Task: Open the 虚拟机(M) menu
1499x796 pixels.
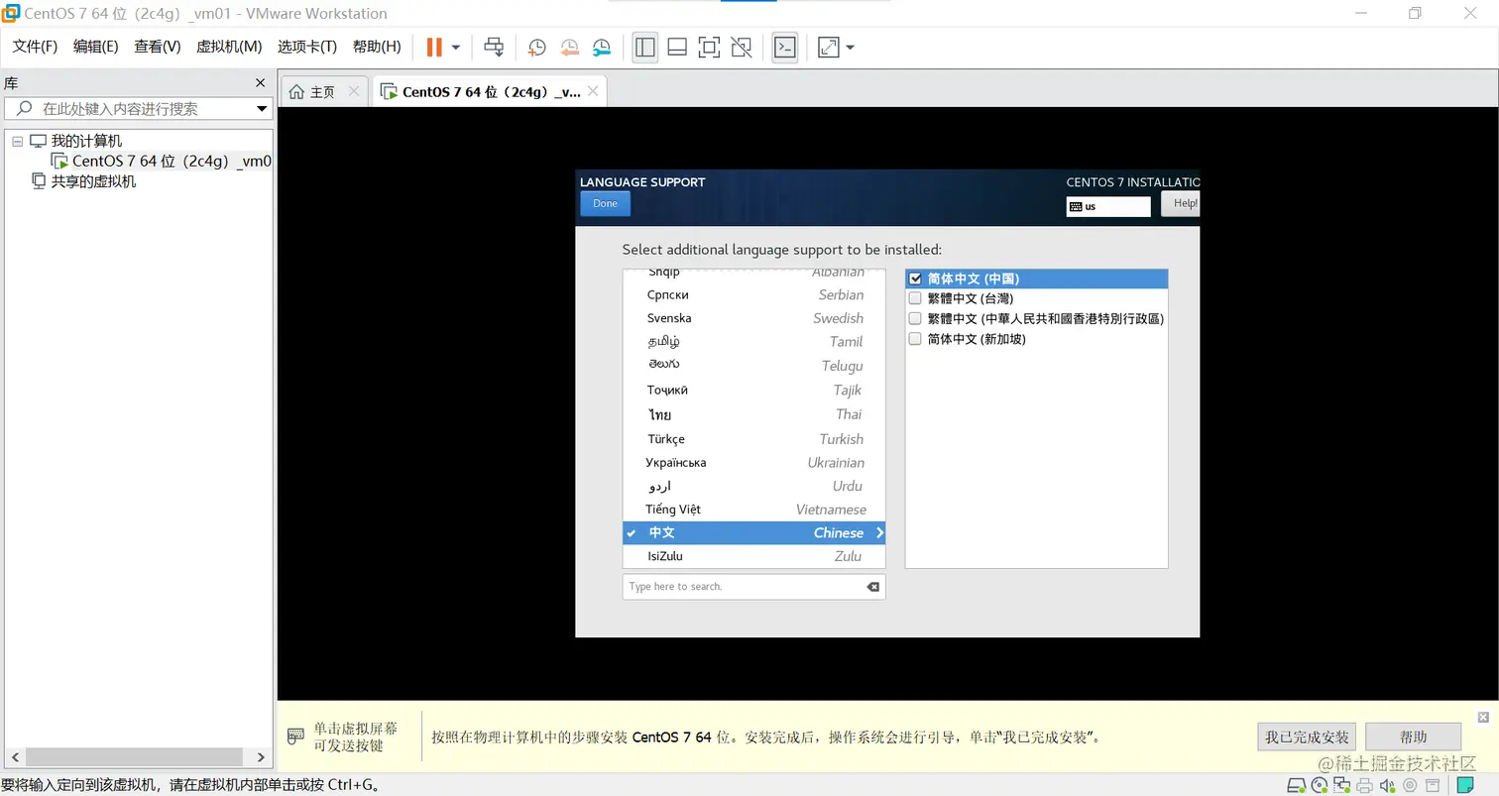Action: tap(229, 47)
